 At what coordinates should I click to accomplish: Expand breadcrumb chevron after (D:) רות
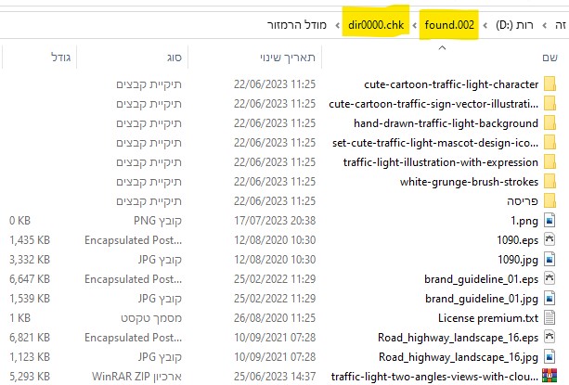pos(485,25)
